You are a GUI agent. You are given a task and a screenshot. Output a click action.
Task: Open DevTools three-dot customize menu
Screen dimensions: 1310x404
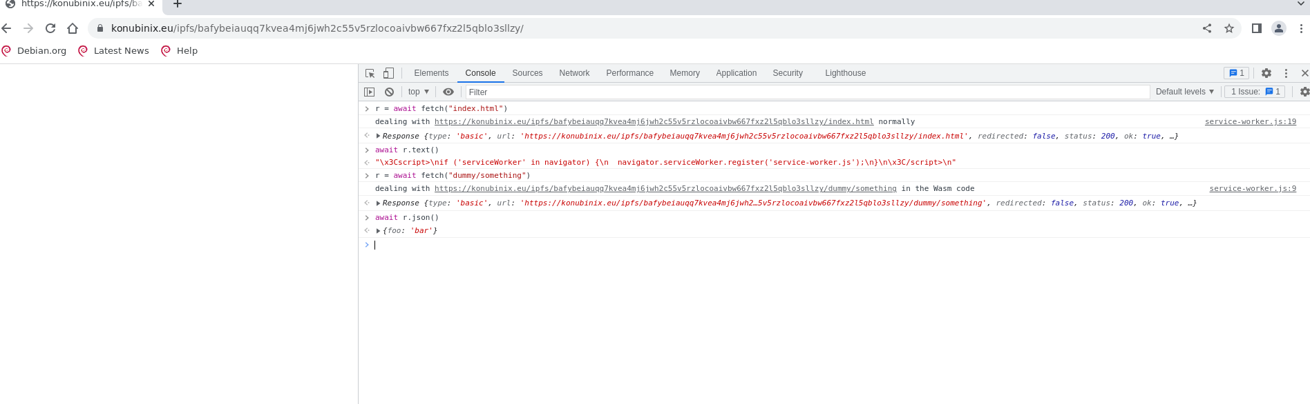pyautogui.click(x=1285, y=73)
